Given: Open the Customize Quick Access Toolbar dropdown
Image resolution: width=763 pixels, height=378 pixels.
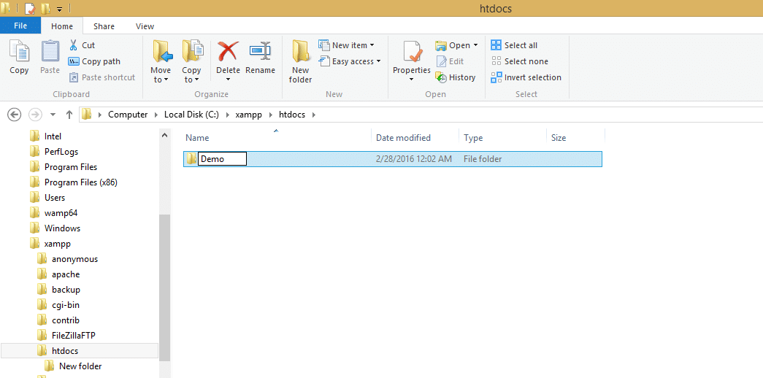Looking at the screenshot, I should (x=59, y=9).
